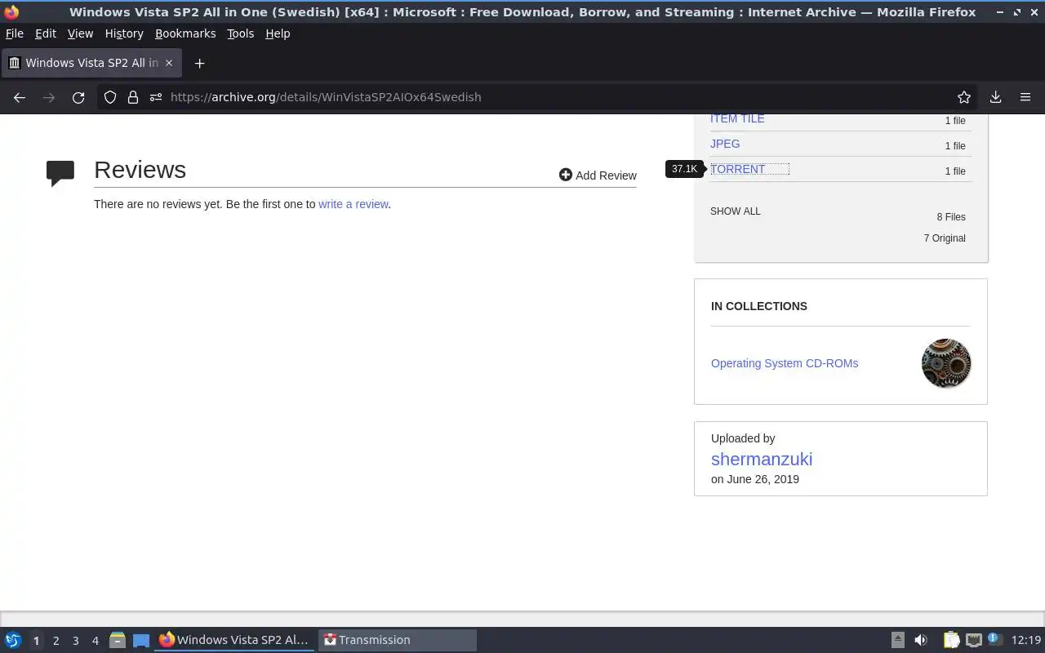Screen dimensions: 1045x653
Task: Open the Operating System CD-ROMs collection link
Action: pyautogui.click(x=785, y=363)
